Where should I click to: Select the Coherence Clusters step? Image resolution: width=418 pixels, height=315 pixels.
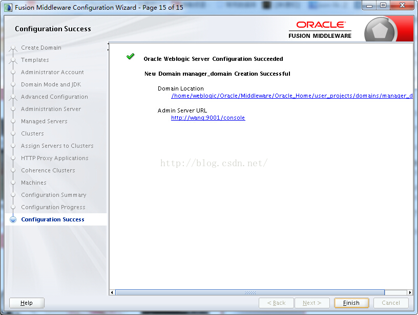coord(48,170)
